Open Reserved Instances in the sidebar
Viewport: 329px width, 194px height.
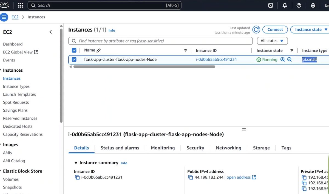coord(20,118)
